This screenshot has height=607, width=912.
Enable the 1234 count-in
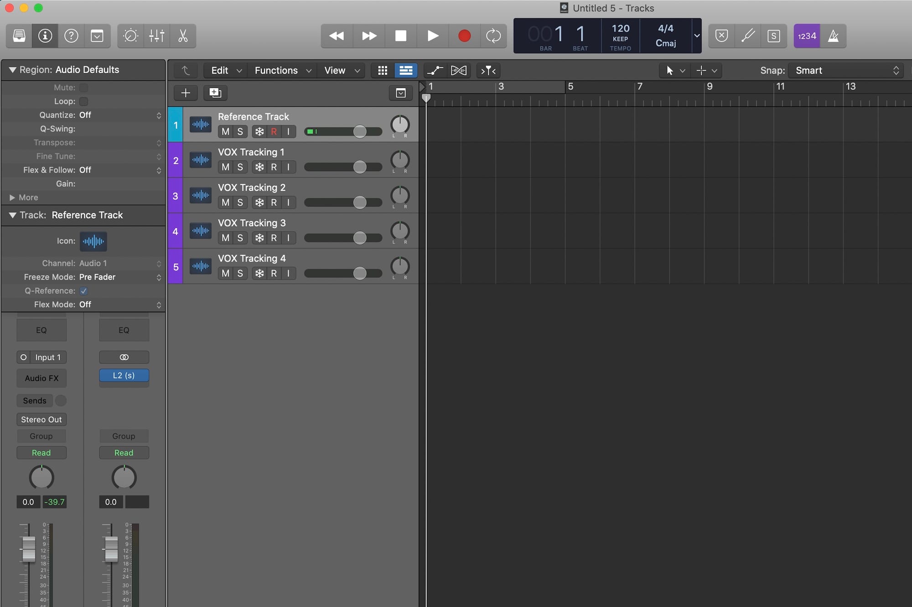[x=807, y=36]
